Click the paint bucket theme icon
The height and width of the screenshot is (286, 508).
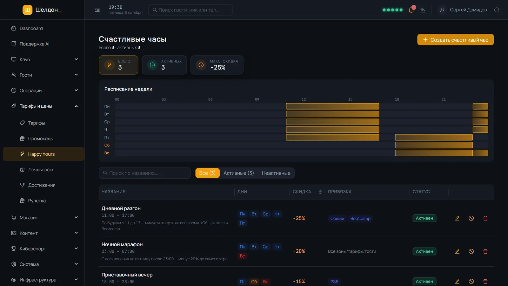click(x=423, y=10)
